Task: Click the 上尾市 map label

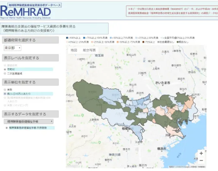Action: (156, 69)
